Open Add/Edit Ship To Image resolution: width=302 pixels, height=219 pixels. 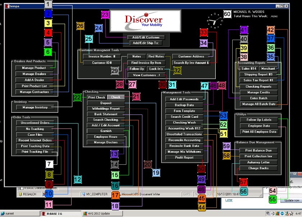coord(146,43)
